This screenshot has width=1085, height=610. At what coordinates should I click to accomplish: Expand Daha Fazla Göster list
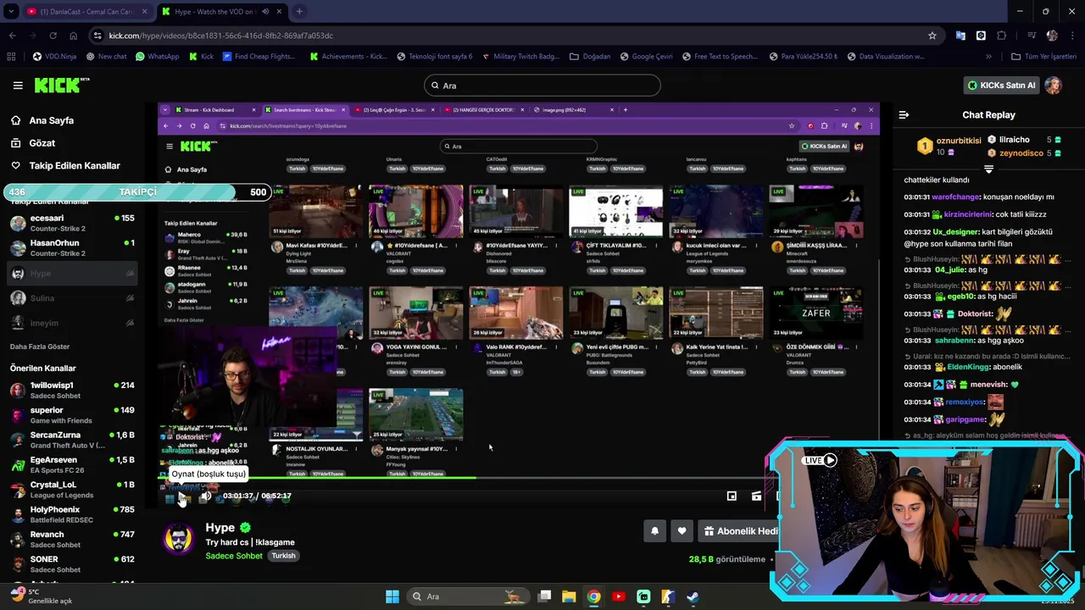click(x=40, y=347)
